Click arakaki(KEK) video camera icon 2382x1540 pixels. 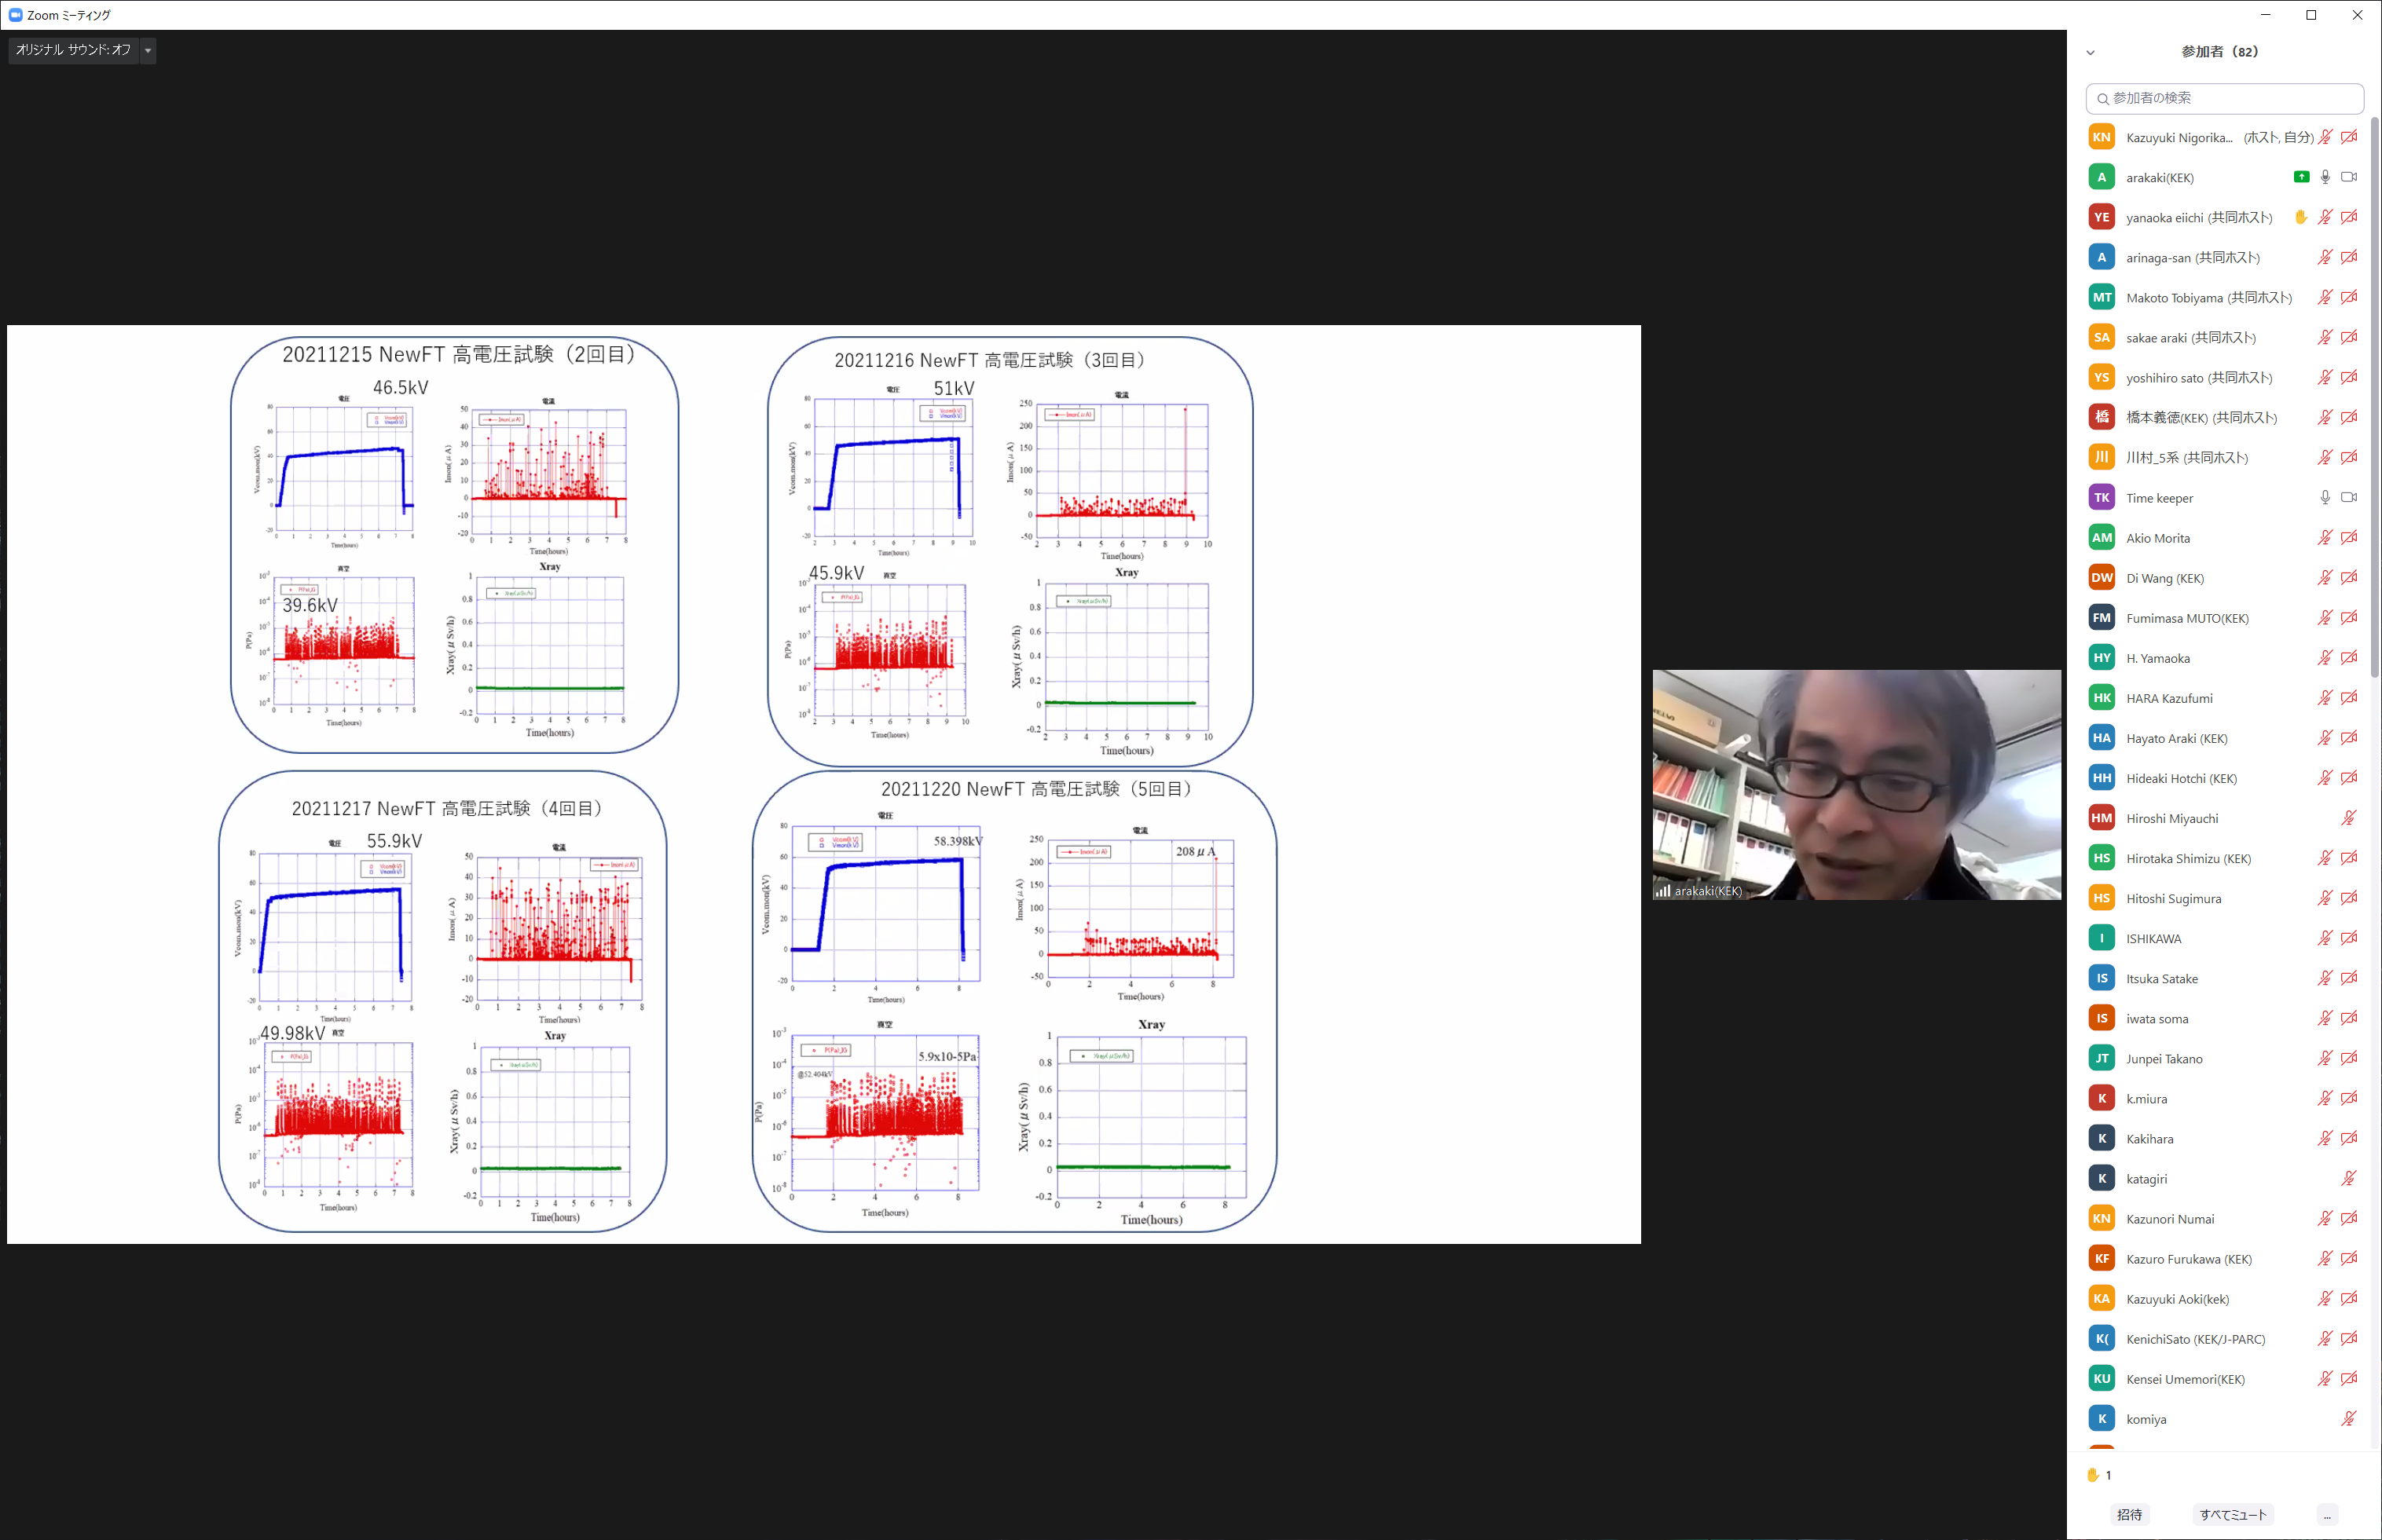tap(2349, 177)
